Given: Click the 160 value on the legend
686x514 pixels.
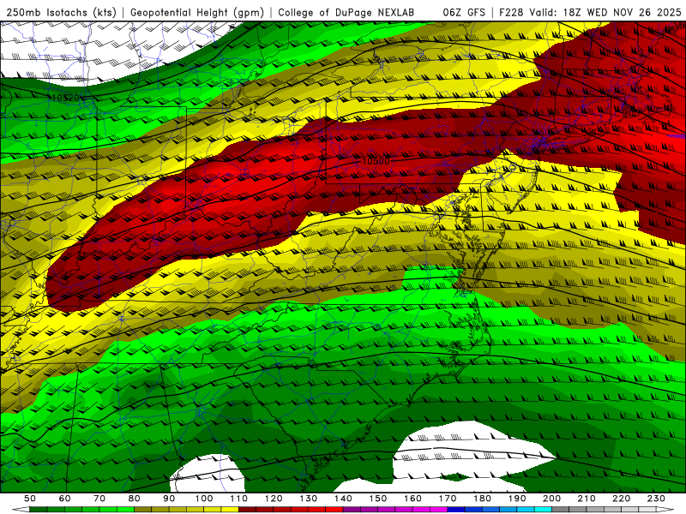Looking at the screenshot, I should click(x=412, y=499).
